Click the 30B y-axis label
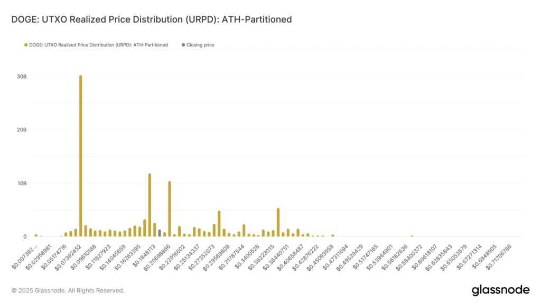The width and height of the screenshot is (541, 304). (x=21, y=77)
